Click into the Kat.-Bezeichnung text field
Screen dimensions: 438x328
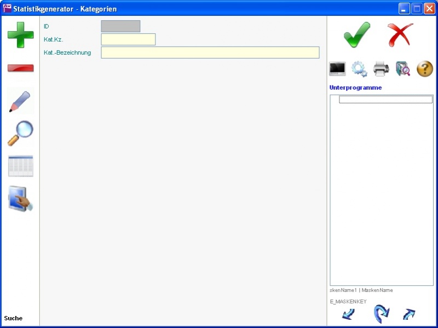210,53
